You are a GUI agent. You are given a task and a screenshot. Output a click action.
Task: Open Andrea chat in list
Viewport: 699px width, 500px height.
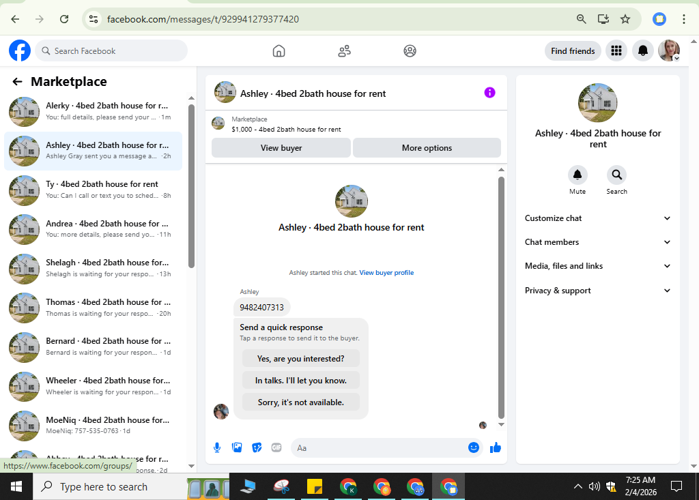tap(93, 229)
